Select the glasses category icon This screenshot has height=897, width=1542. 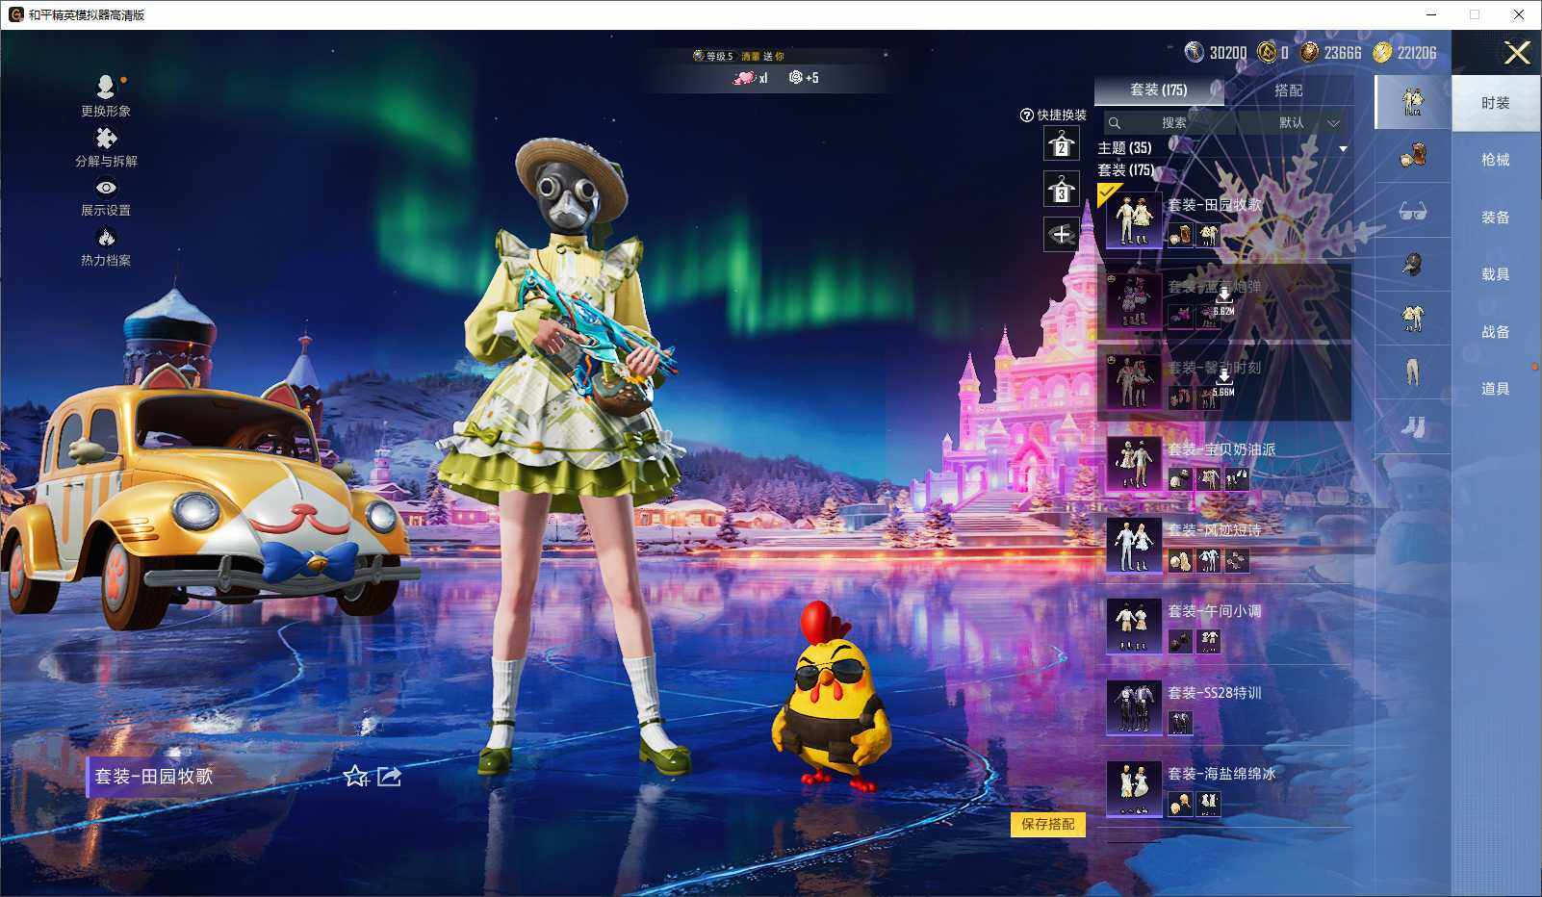[1412, 210]
